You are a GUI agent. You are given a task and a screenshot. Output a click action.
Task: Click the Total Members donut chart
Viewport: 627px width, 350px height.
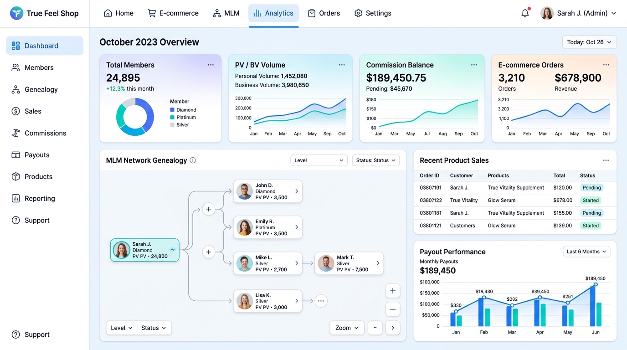135,117
